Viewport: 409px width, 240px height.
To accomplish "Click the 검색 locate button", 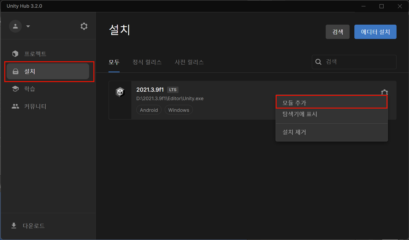I will [338, 32].
